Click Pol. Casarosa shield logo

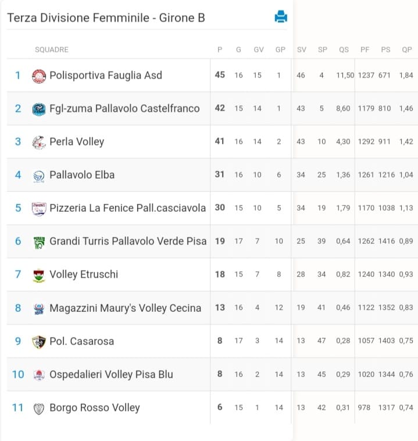39,342
